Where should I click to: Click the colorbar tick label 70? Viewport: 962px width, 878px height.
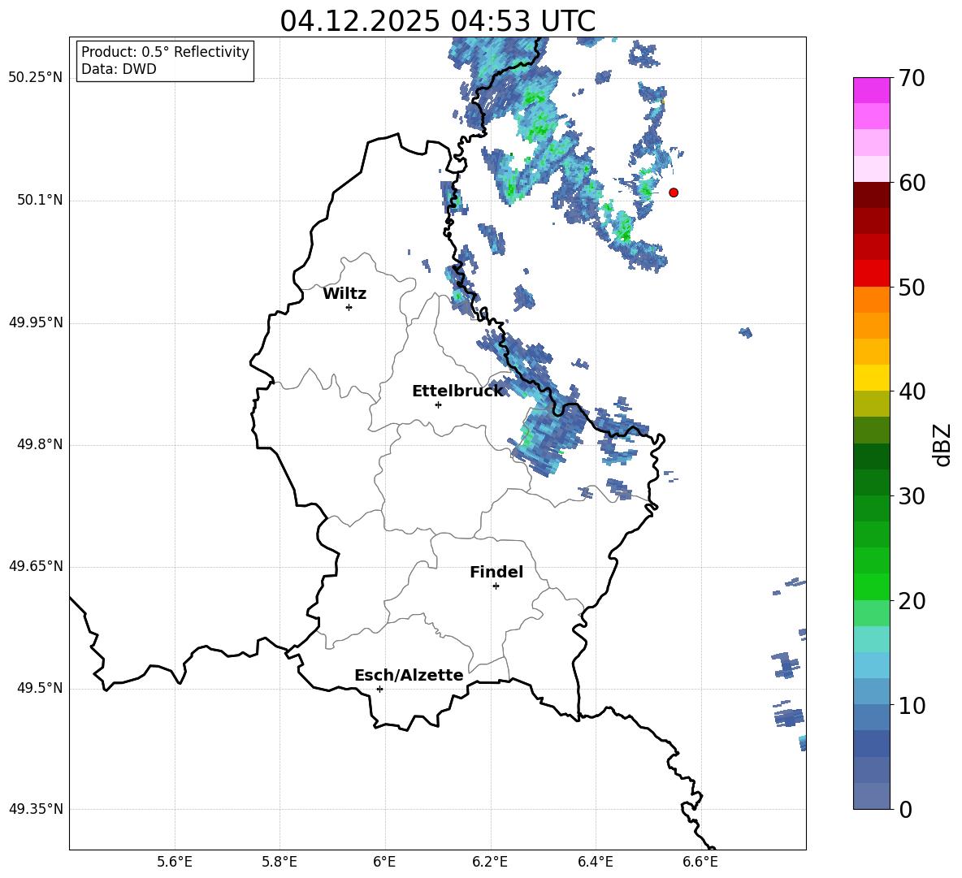tap(911, 79)
